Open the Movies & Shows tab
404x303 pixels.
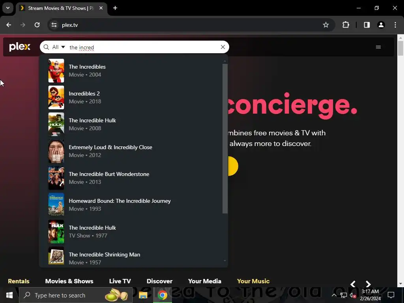pos(69,281)
